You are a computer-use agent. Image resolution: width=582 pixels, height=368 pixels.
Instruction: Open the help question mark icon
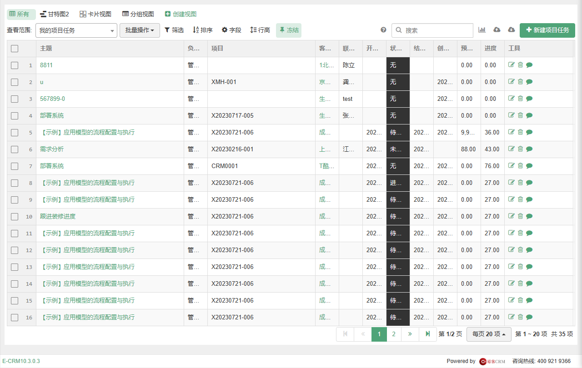tap(383, 30)
